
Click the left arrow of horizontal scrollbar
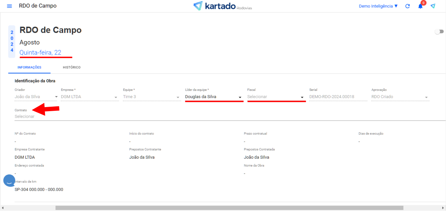[2, 208]
